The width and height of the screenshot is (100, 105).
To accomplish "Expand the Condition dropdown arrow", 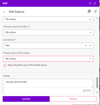I will (90, 46).
